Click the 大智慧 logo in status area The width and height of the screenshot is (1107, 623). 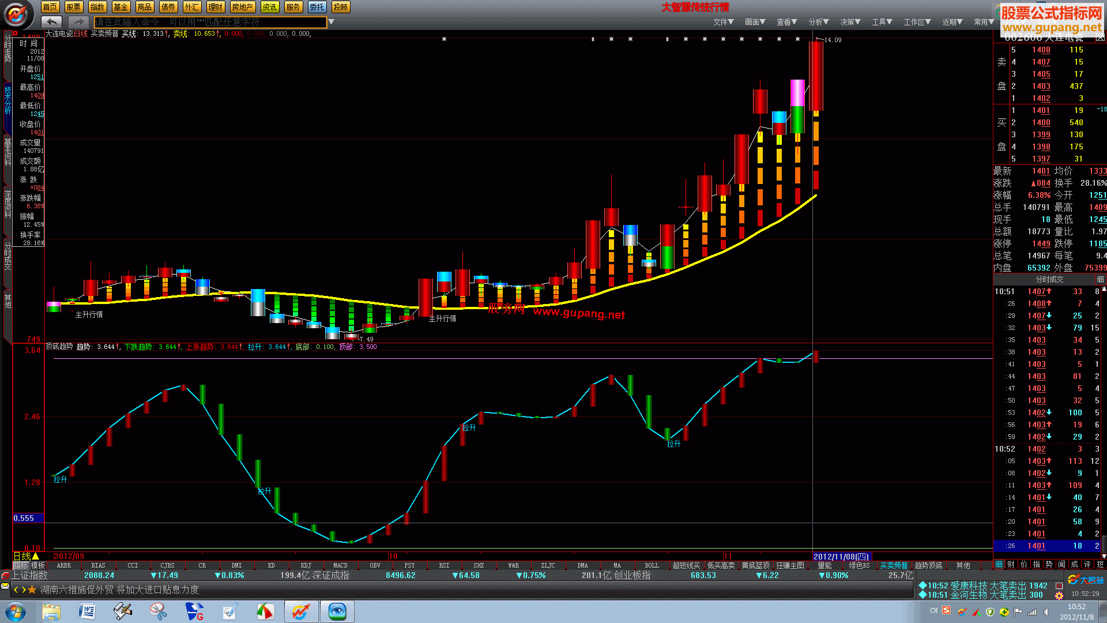coord(1086,579)
